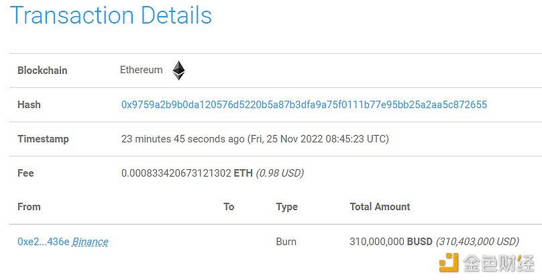Screen dimensions: 542x280
Task: Click the Ethereum blockchain name text
Action: point(141,70)
